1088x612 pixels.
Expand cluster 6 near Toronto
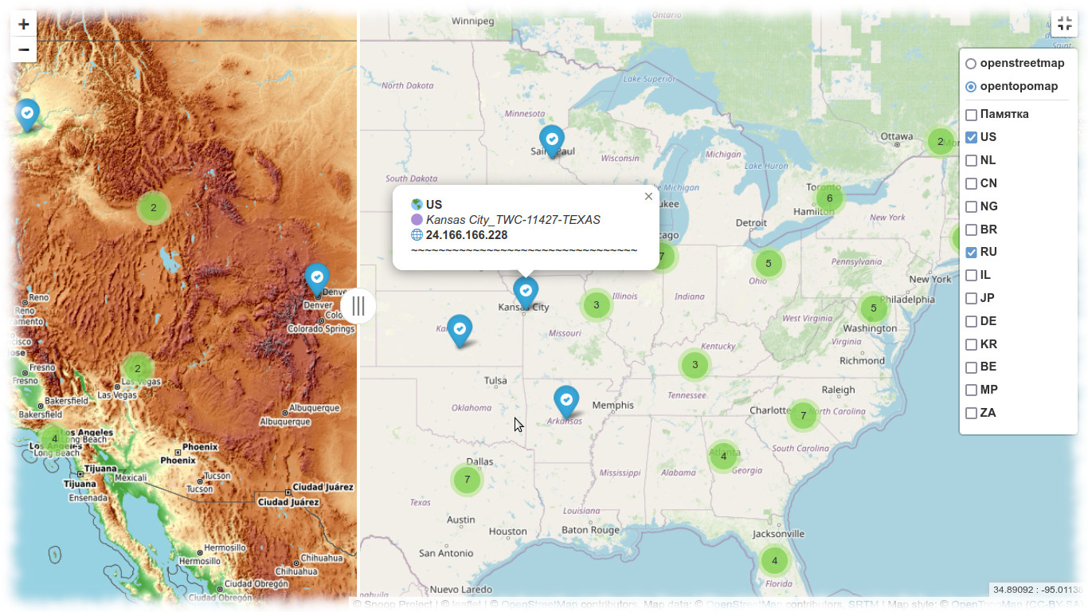[829, 198]
